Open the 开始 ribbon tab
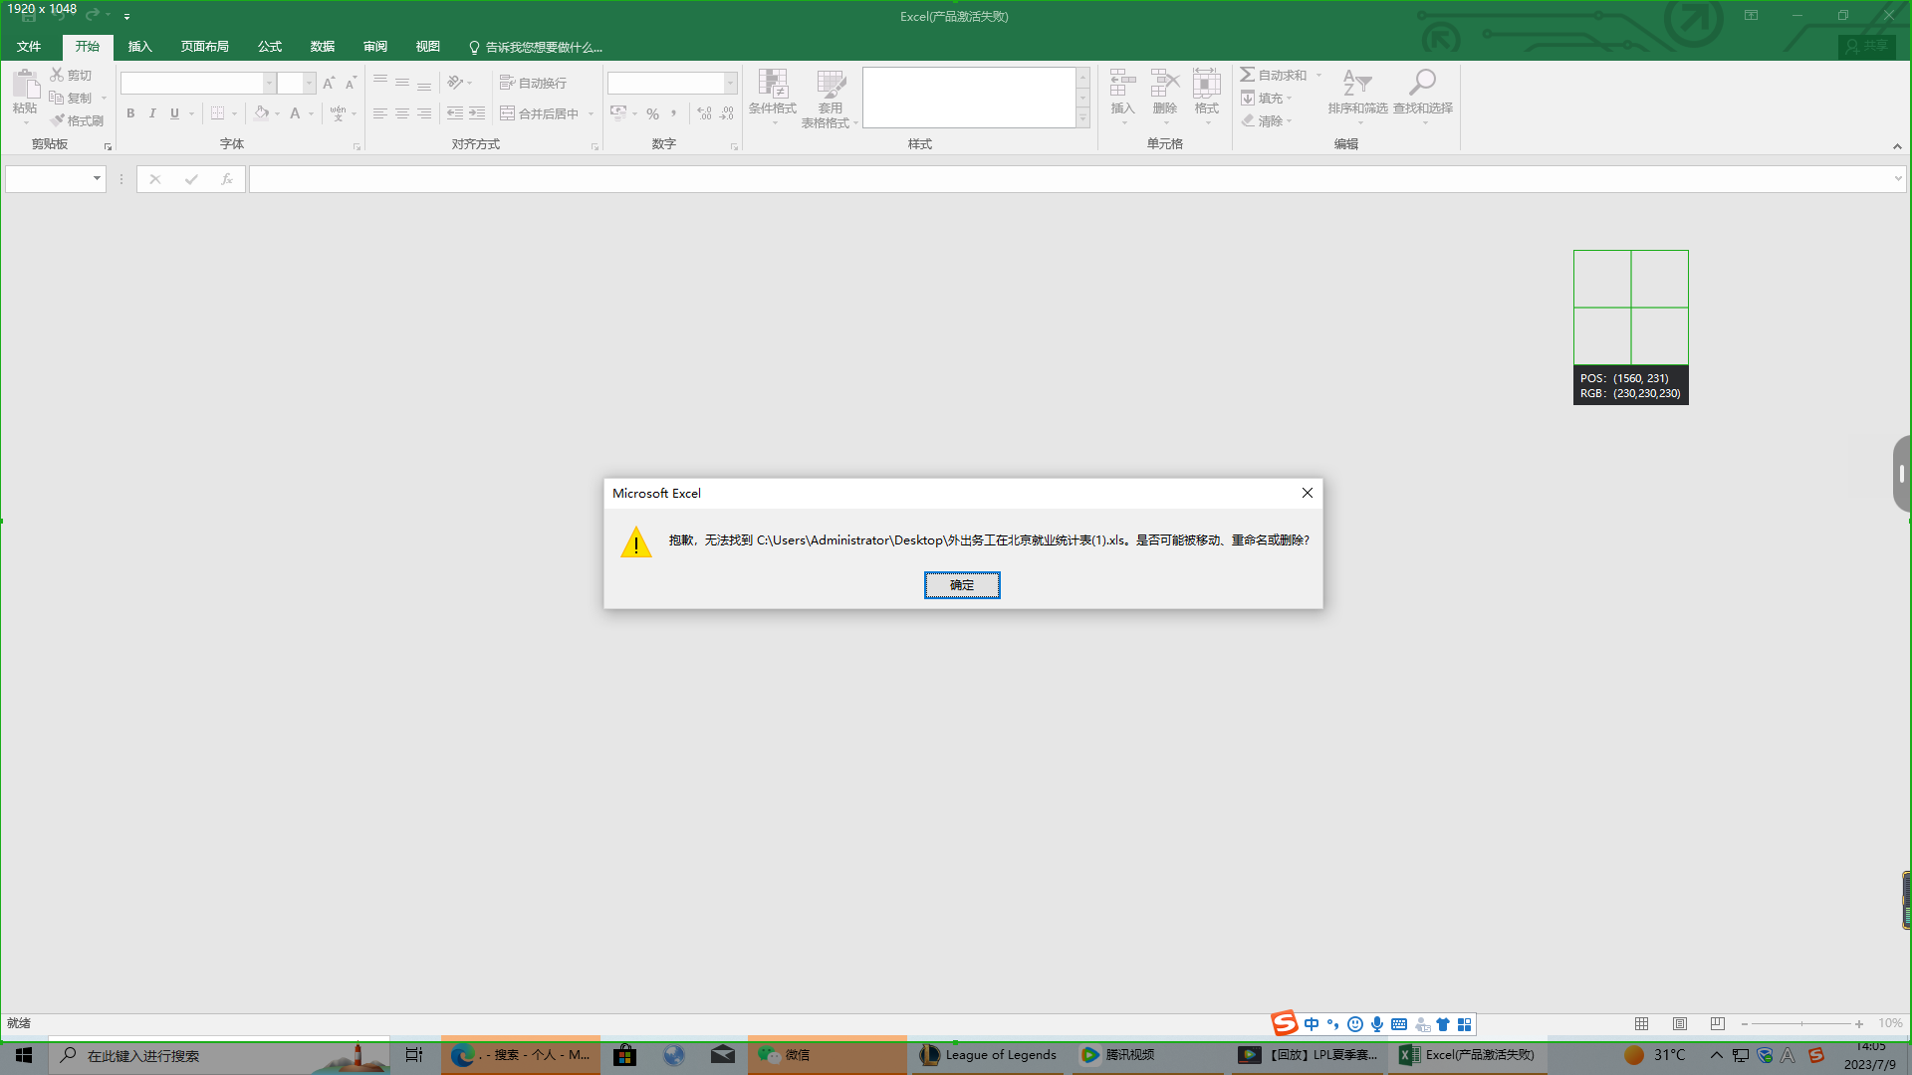The width and height of the screenshot is (1912, 1075). (x=88, y=46)
